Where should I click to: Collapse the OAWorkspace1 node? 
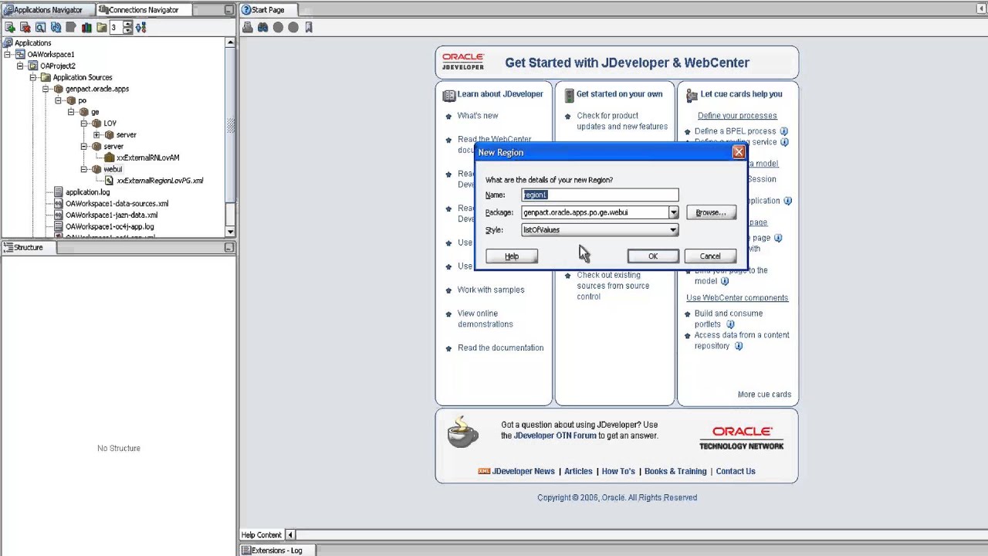point(8,55)
